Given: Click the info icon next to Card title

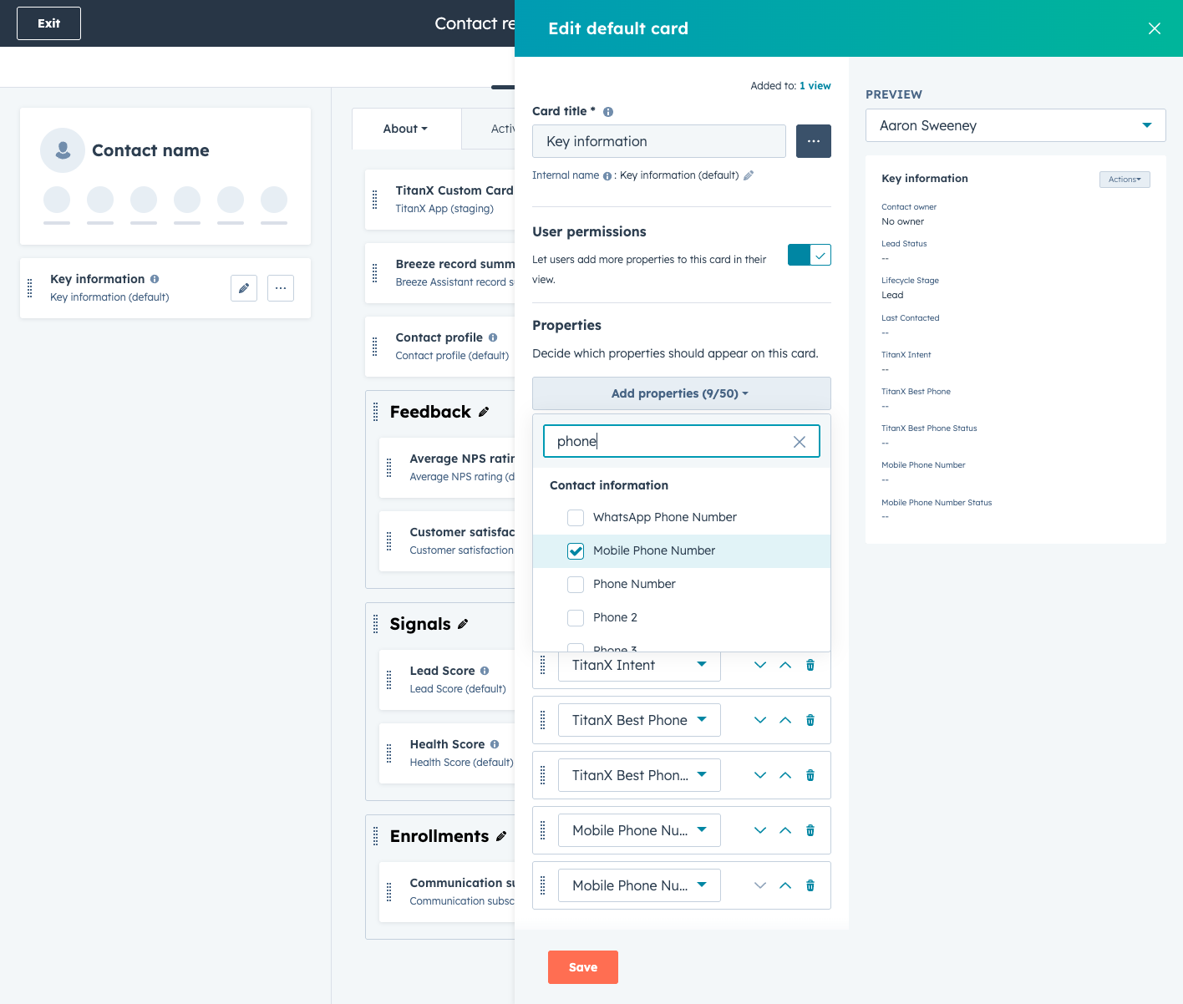Looking at the screenshot, I should click(608, 112).
